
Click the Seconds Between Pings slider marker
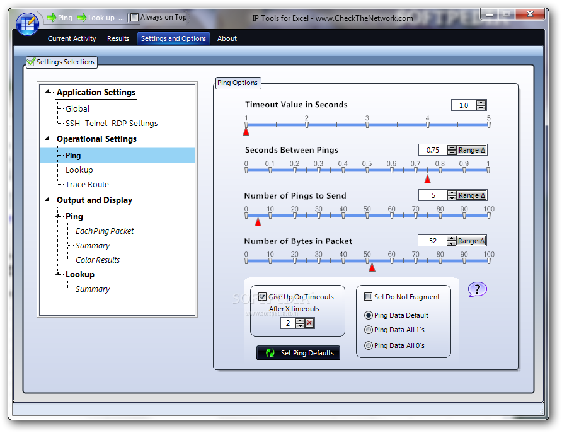tap(427, 178)
